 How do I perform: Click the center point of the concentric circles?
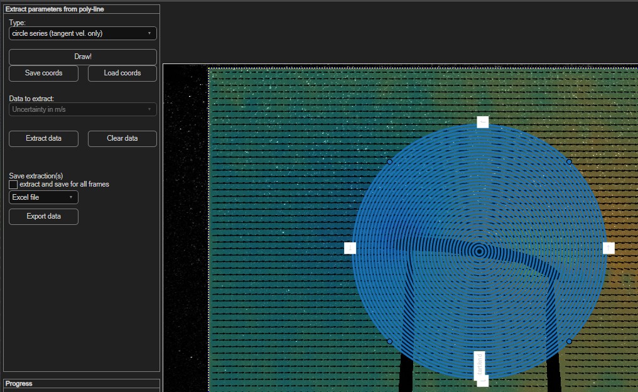[x=479, y=251]
